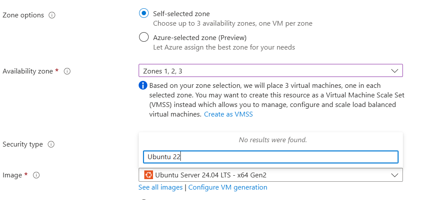This screenshot has height=200, width=429.
Task: Click the blue info icon in zone message
Action: 143,85
